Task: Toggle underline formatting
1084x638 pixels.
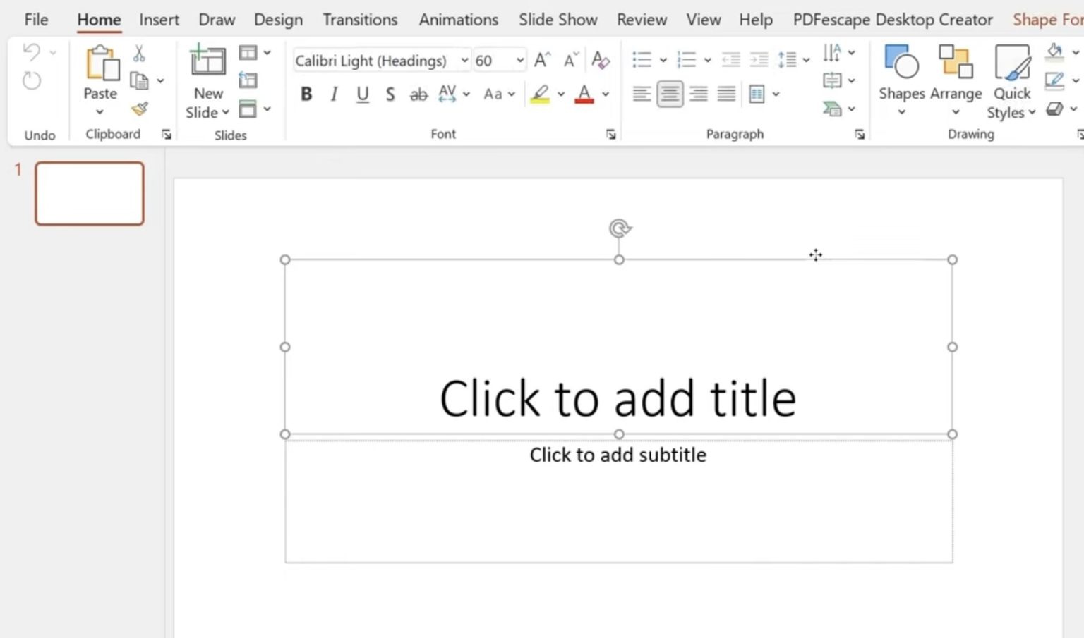Action: coord(361,93)
